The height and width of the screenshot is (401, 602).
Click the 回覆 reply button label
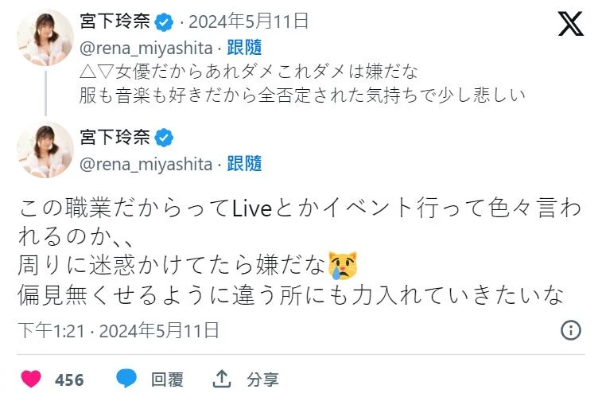[167, 379]
